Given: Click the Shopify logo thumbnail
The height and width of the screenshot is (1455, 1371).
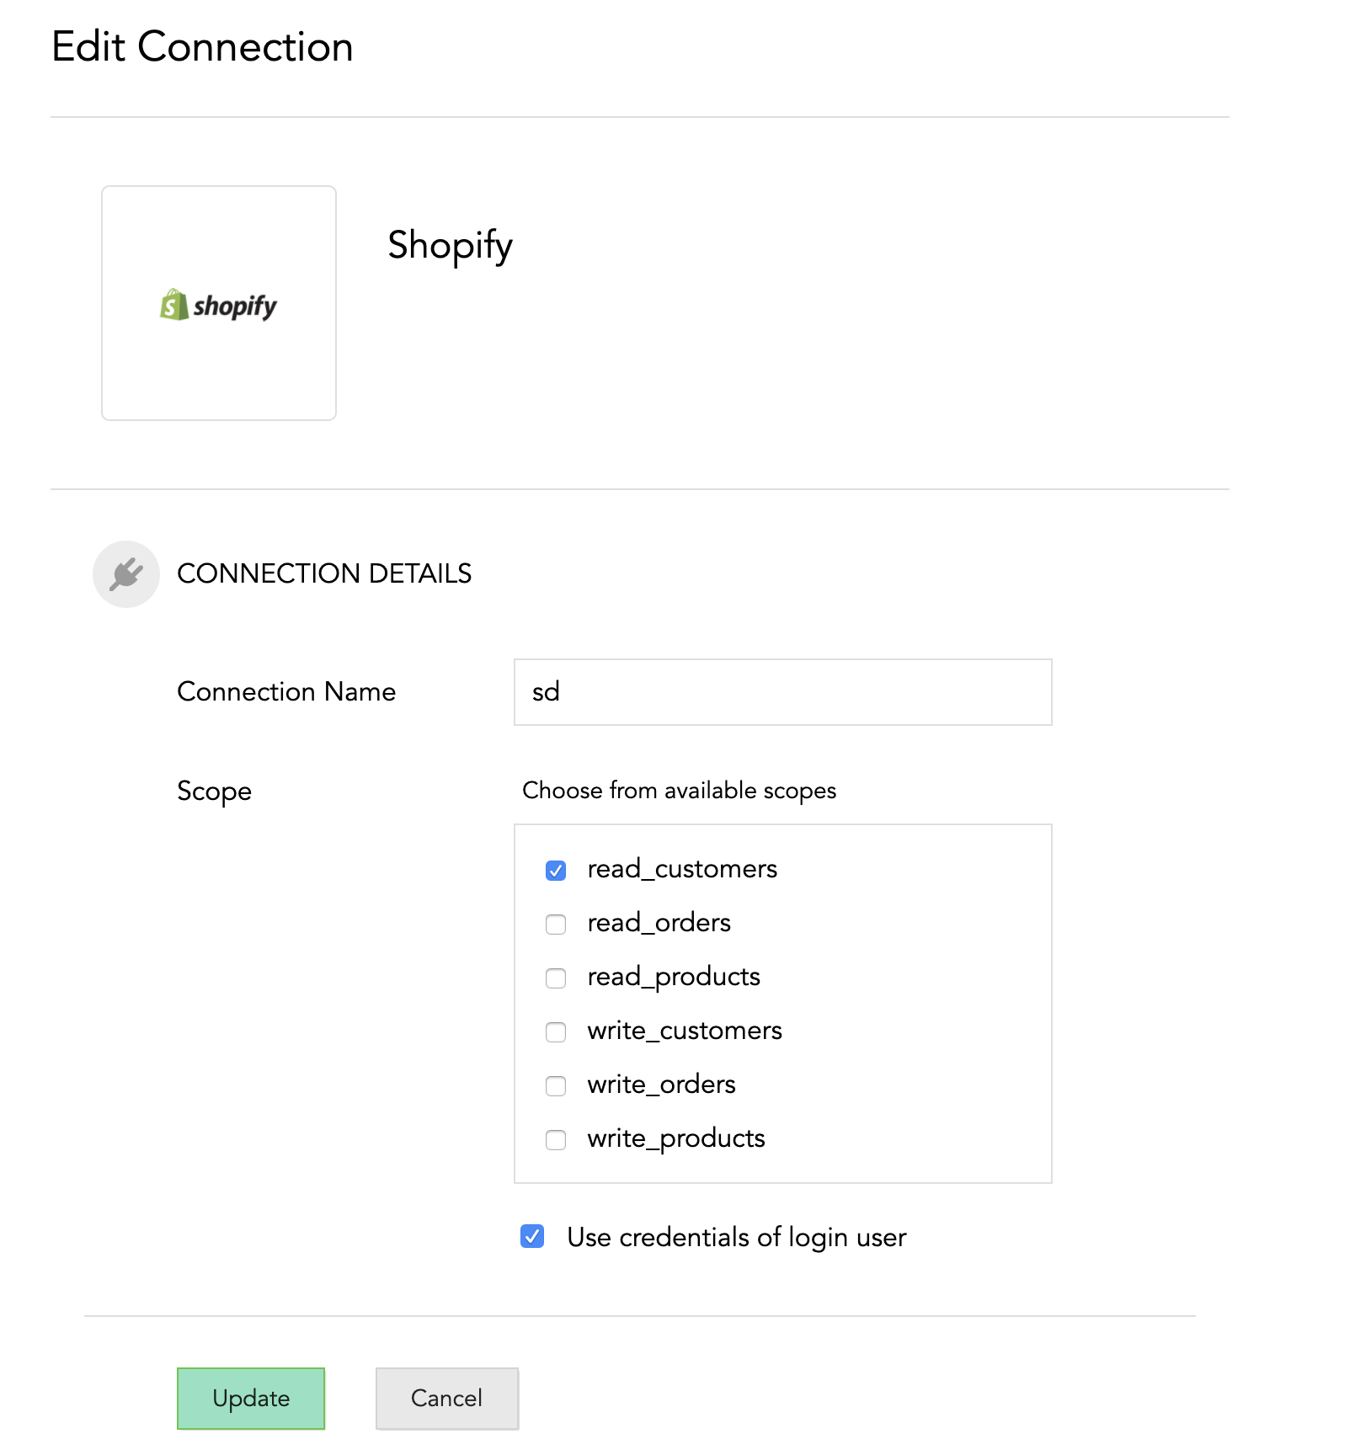Looking at the screenshot, I should click(219, 303).
